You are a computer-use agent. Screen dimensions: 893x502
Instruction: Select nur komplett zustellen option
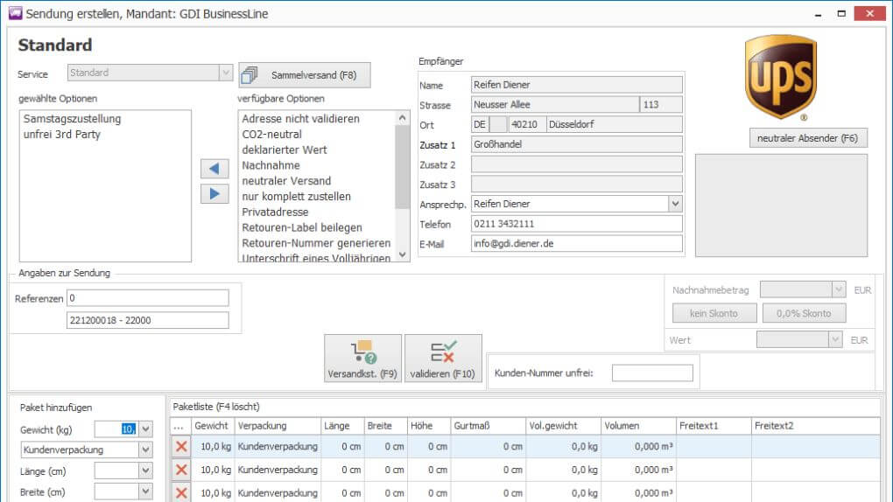click(x=296, y=197)
